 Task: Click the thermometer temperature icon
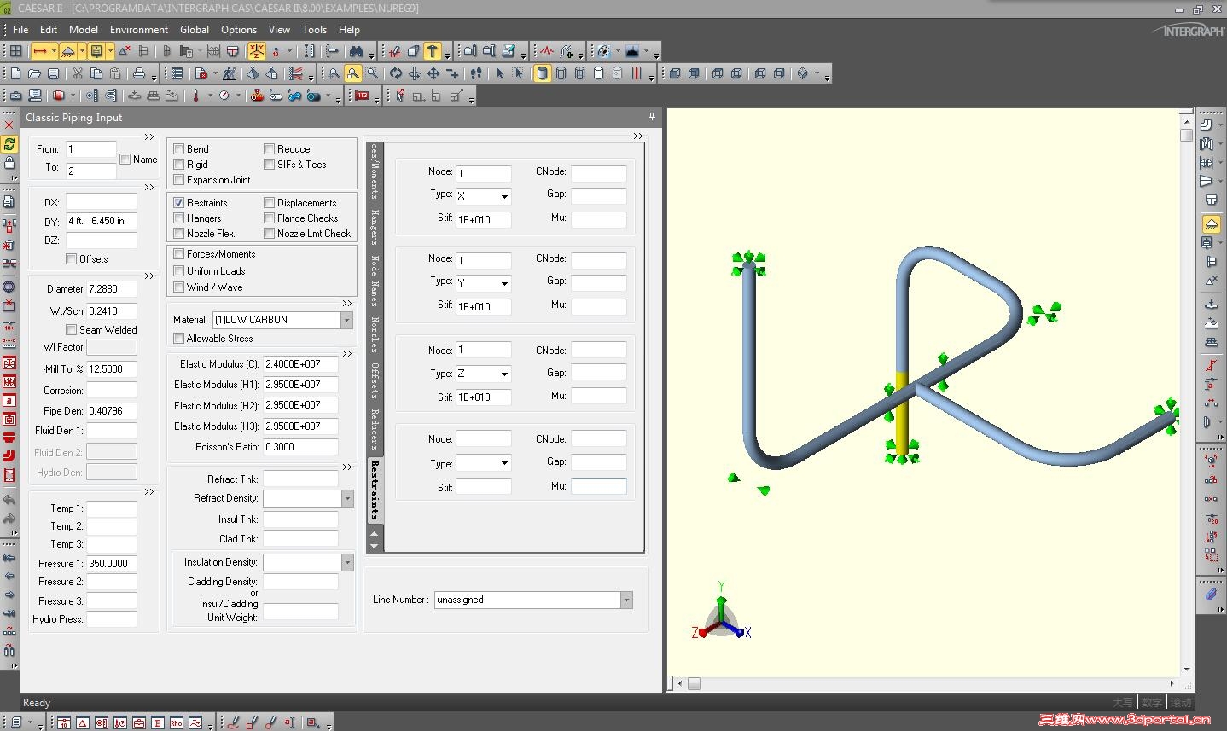(x=196, y=96)
